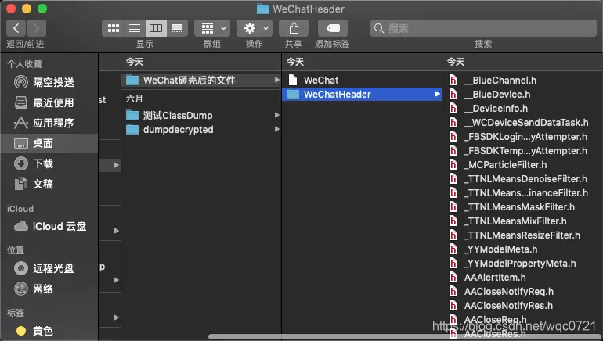Image resolution: width=603 pixels, height=341 pixels.
Task: Open 远程光盘 remote disc in sidebar
Action: click(49, 268)
